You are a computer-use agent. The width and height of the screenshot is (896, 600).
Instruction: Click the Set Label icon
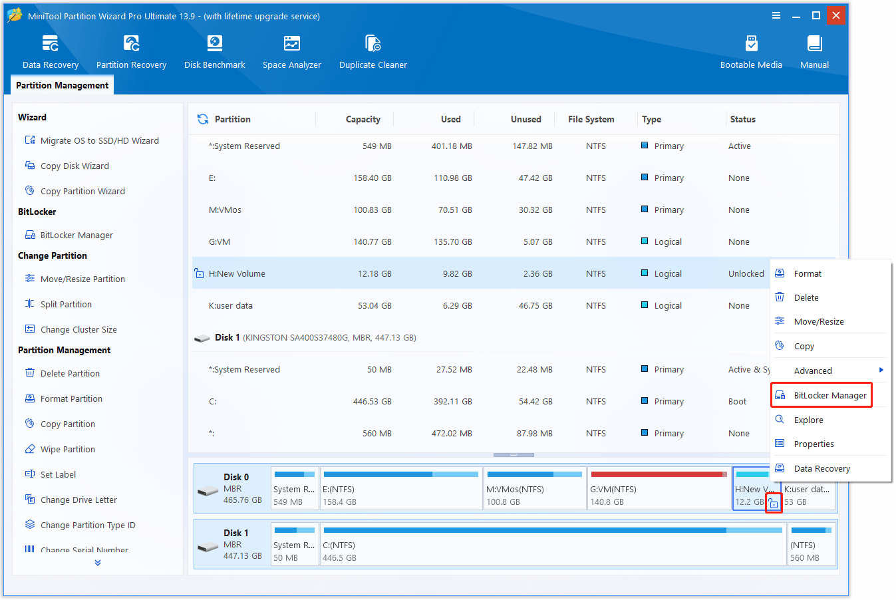tap(30, 474)
